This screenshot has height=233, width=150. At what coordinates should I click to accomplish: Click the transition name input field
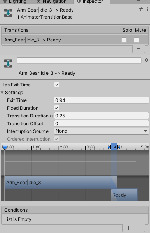point(79,60)
